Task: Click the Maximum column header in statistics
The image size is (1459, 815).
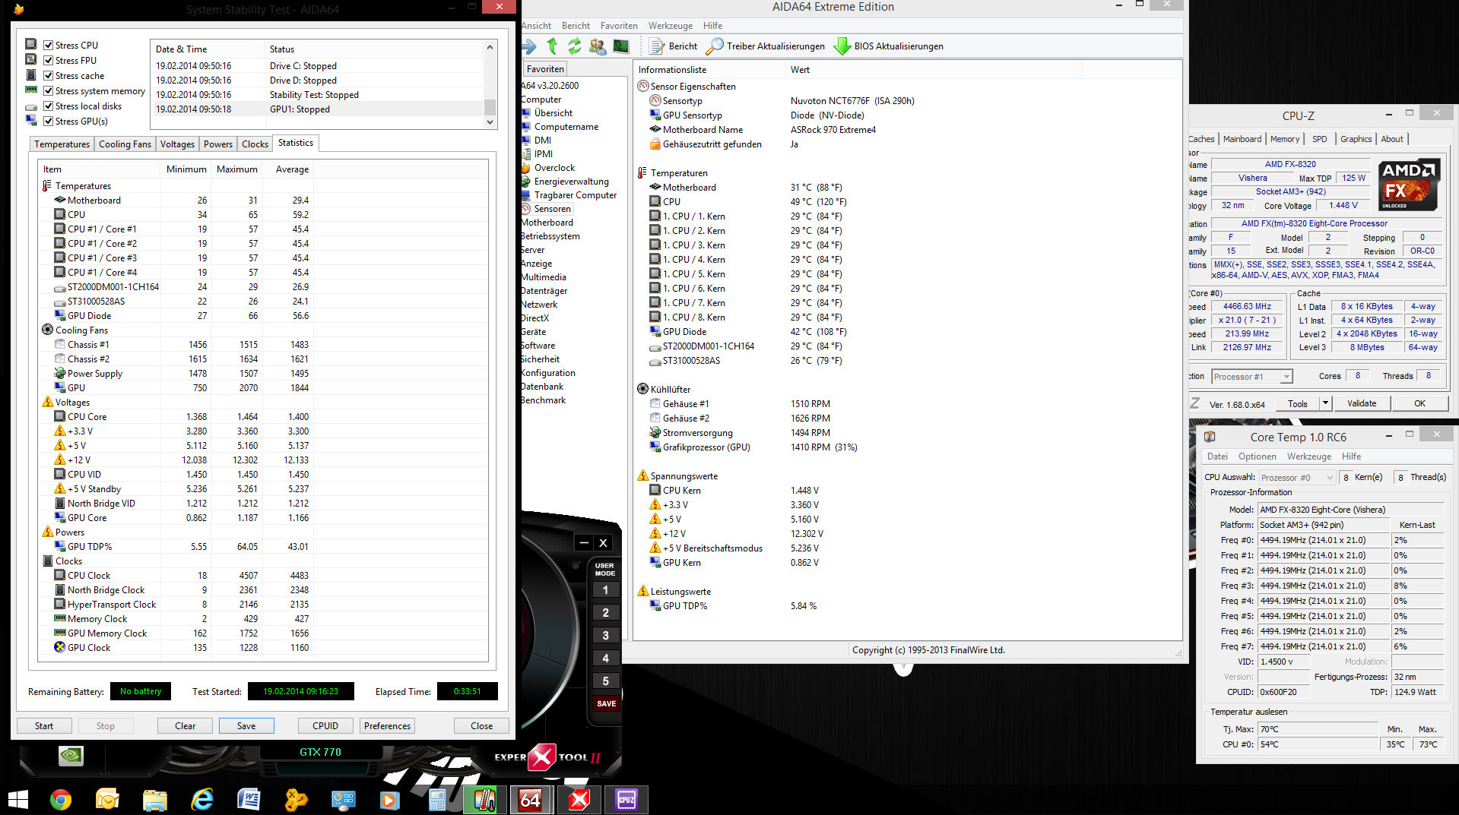Action: 236,169
